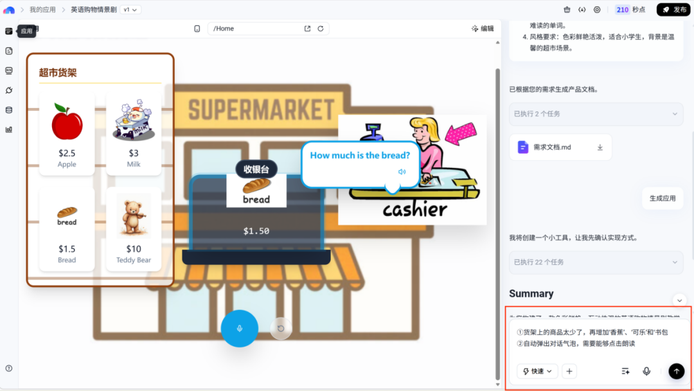The width and height of the screenshot is (694, 391).
Task: Expand the 已执行 22 个任务 section
Action: pos(596,262)
